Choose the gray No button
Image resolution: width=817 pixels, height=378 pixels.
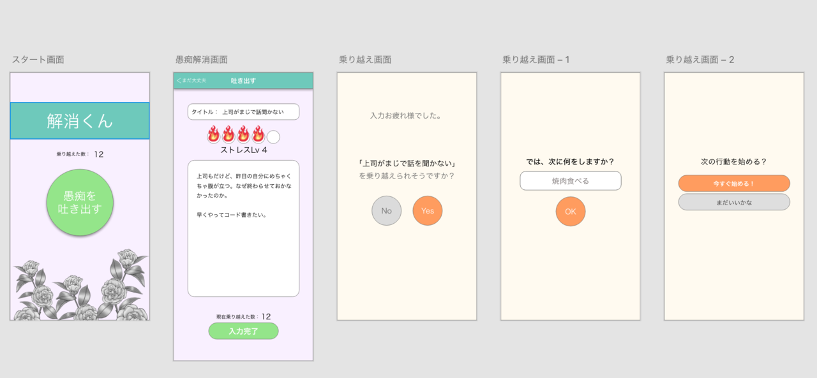pos(386,210)
